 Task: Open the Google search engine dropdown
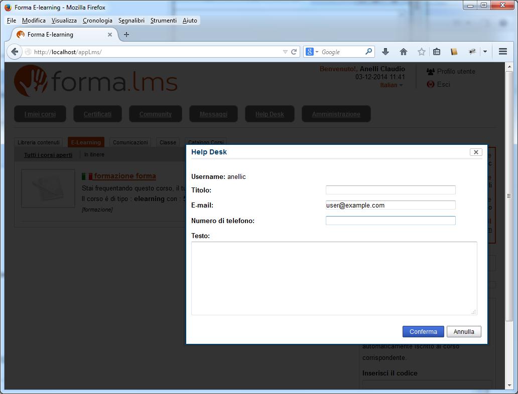tap(314, 52)
